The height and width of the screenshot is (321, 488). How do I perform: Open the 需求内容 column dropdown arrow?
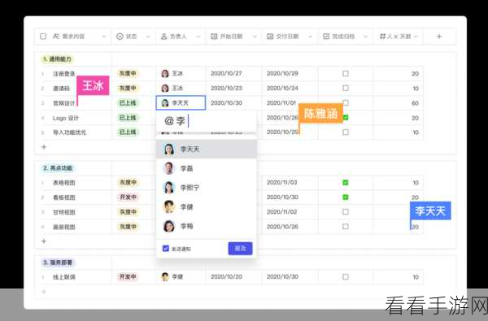[x=104, y=37]
